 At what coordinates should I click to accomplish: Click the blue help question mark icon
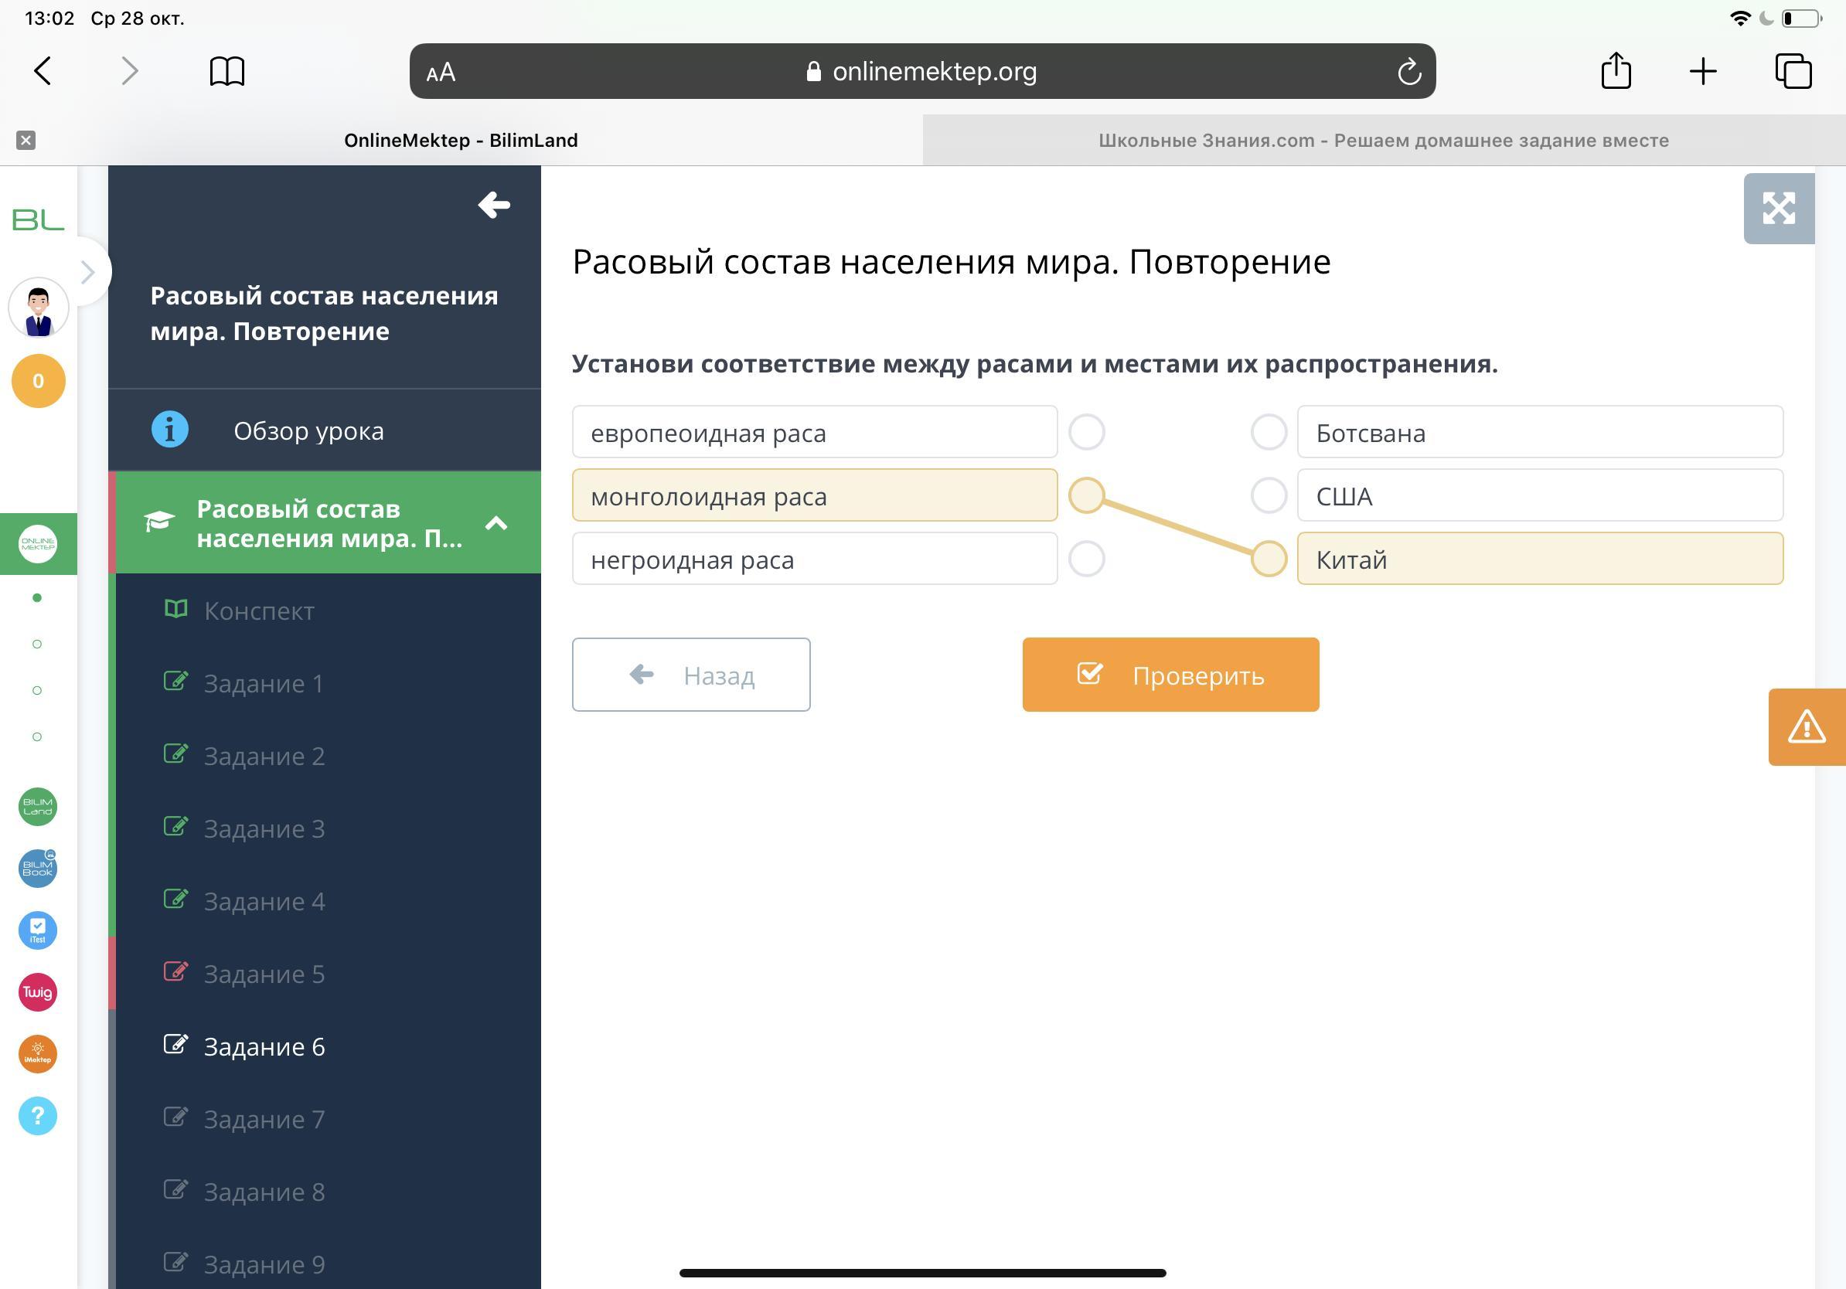pos(38,1115)
